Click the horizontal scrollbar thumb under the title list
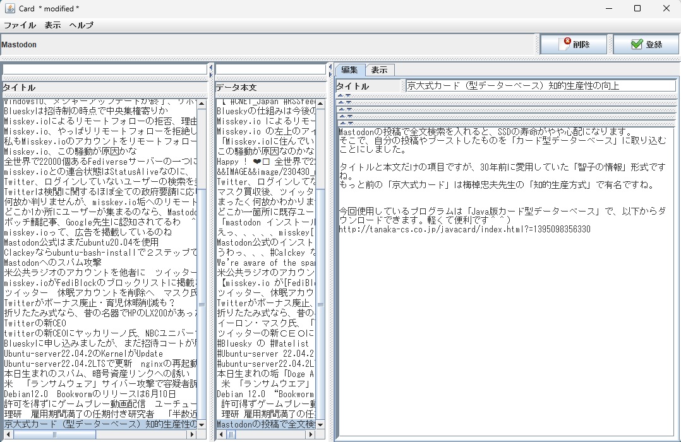This screenshot has width=681, height=442. [x=54, y=434]
